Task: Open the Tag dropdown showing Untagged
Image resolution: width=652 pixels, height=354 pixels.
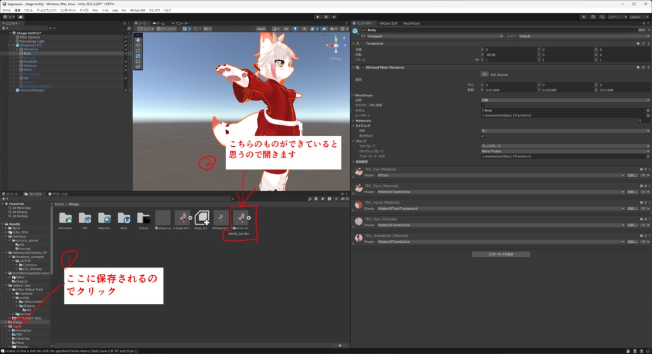Action: coord(434,36)
